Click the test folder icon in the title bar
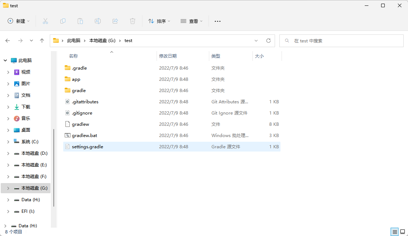The height and width of the screenshot is (236, 408). [x=6, y=5]
